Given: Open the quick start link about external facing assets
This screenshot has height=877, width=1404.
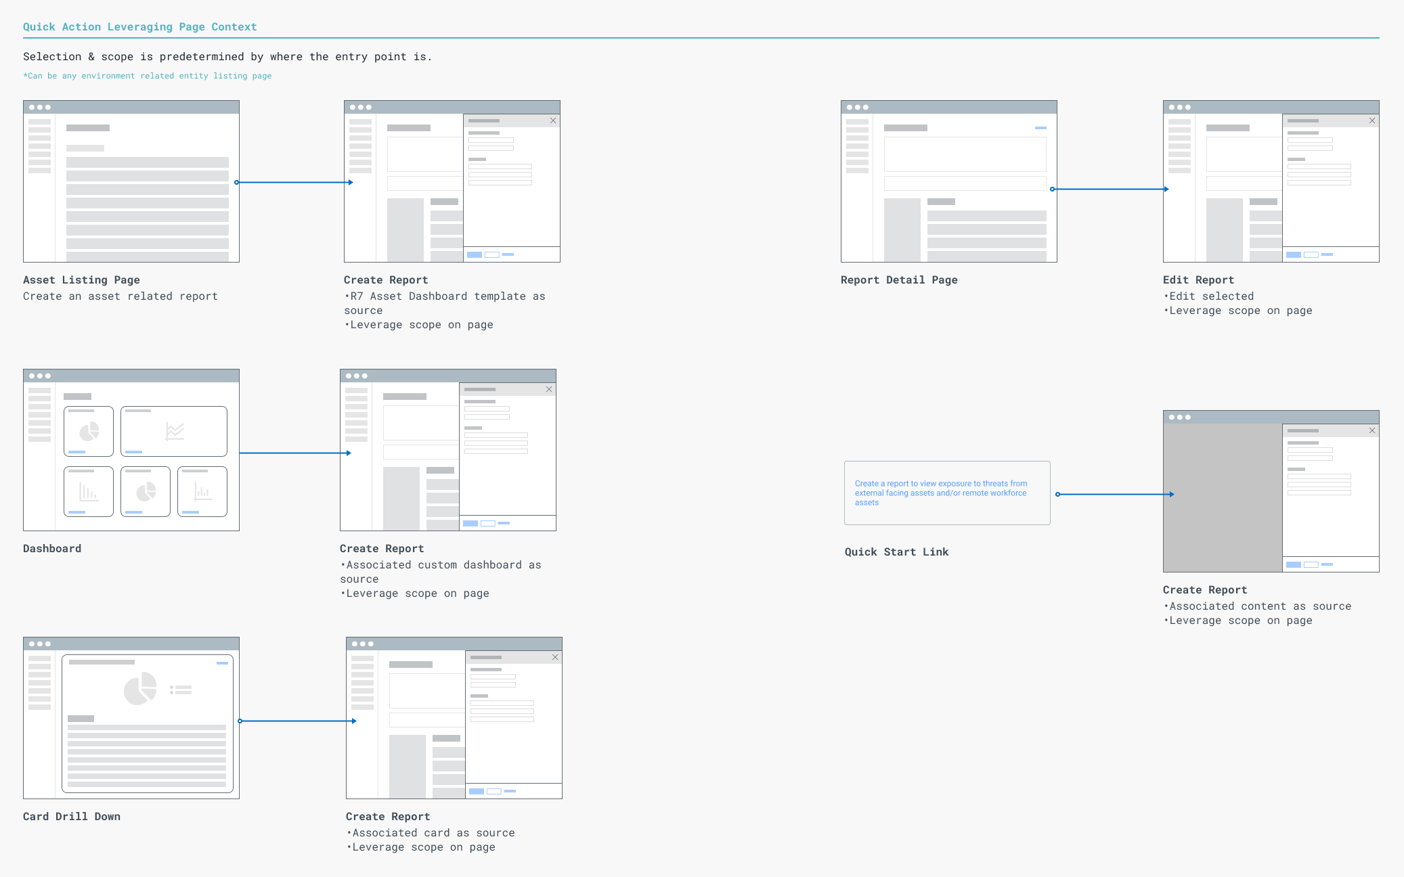Looking at the screenshot, I should point(940,493).
